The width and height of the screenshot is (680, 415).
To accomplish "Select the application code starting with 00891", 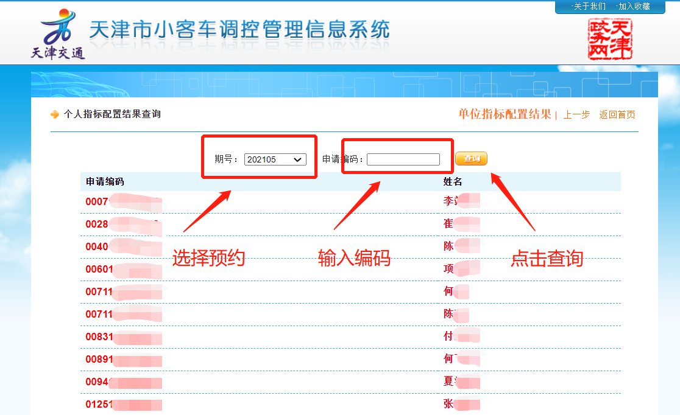I will (124, 359).
